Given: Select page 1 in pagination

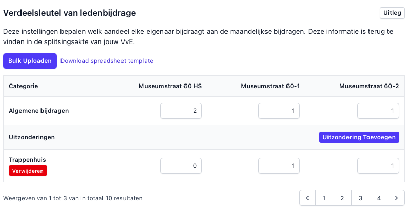Looking at the screenshot, I should 324,198.
